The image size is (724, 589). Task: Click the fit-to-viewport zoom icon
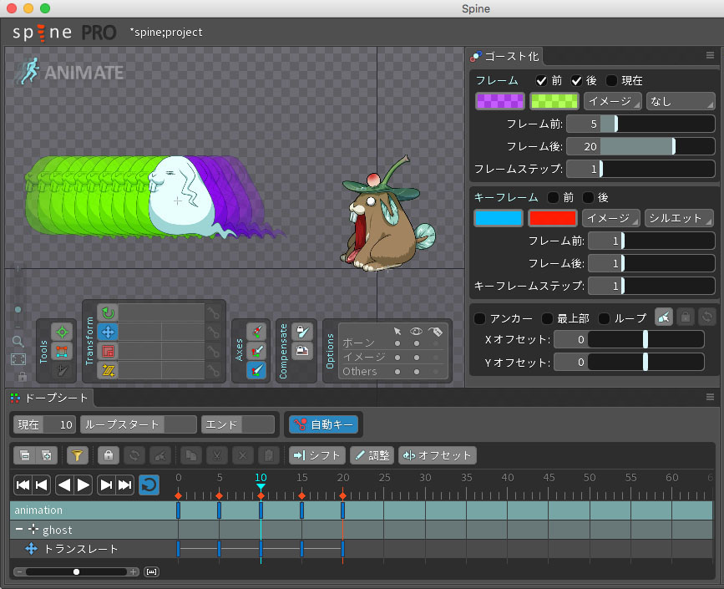point(18,359)
